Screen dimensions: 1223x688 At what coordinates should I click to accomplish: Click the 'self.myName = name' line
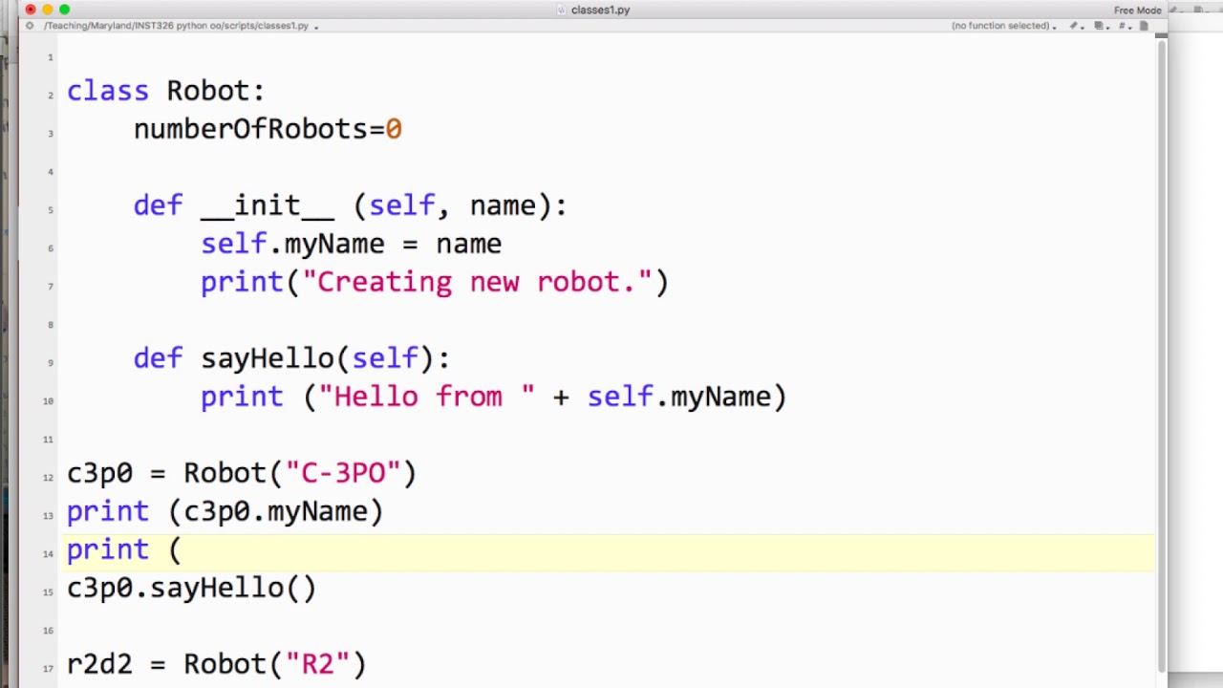tap(351, 244)
